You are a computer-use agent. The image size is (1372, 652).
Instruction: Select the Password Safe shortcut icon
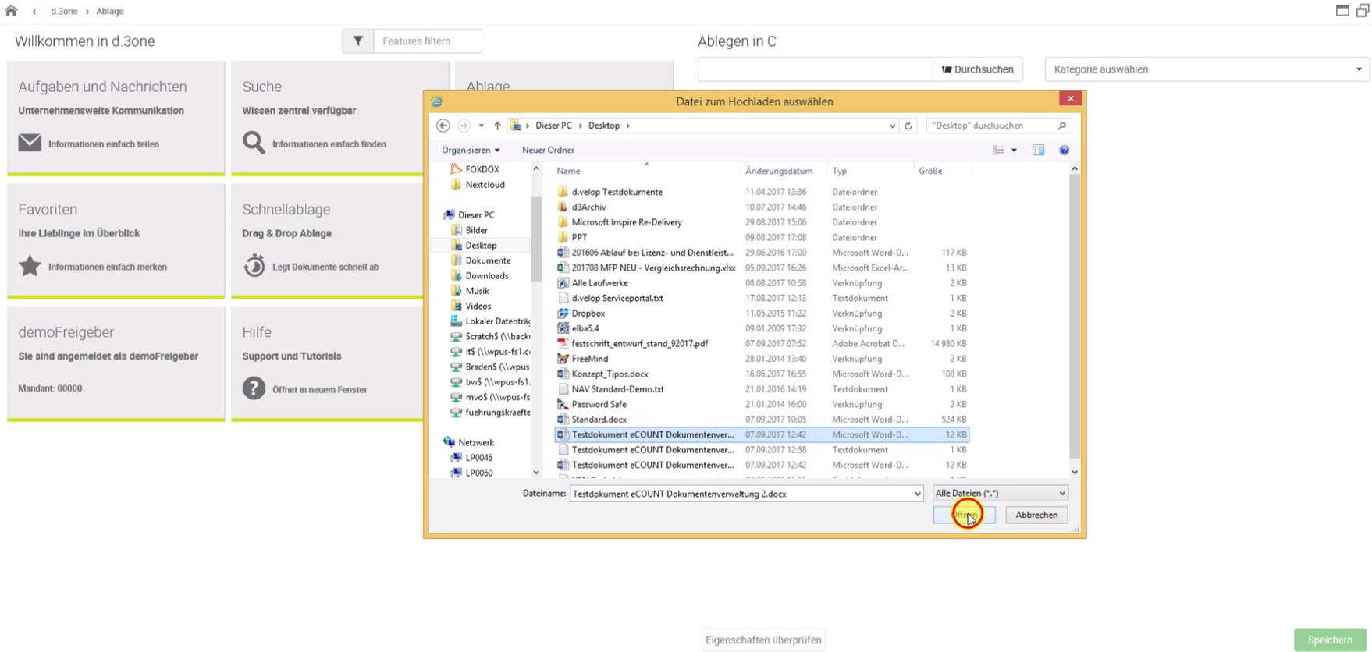(563, 404)
